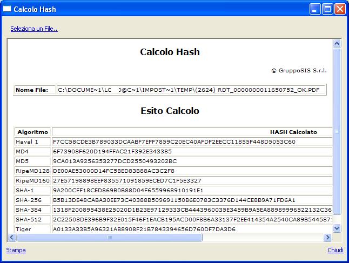This screenshot has width=349, height=263.
Task: Click the Nome File path field
Action: click(191, 90)
